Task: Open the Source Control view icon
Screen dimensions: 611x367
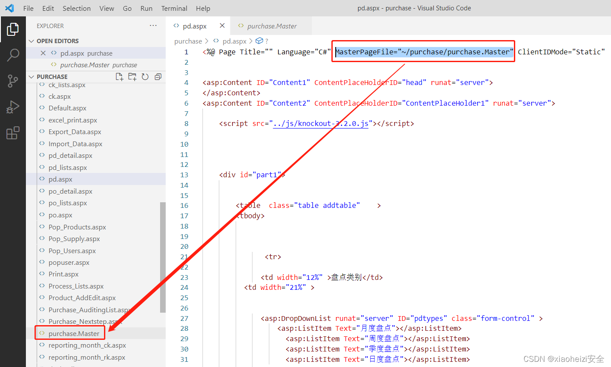Action: coord(13,81)
